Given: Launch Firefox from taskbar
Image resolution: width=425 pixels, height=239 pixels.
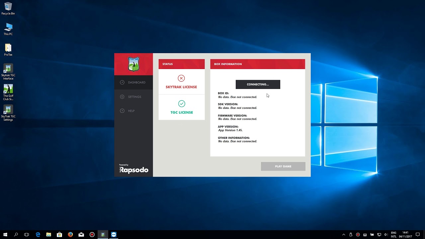Looking at the screenshot, I should (x=70, y=234).
